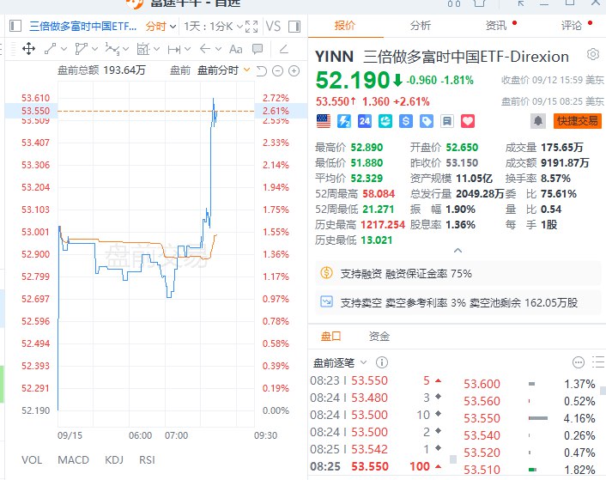The width and height of the screenshot is (606, 480).
Task: Expand the measure tool dropdown arrow
Action: pyautogui.click(x=156, y=49)
